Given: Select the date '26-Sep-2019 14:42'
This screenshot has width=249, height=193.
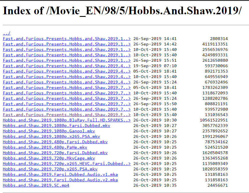Looking at the screenshot, I should 155,44.
